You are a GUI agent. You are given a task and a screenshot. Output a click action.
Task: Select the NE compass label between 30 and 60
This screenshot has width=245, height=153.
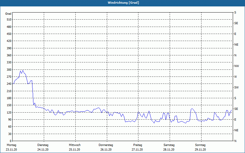(x=236, y=130)
